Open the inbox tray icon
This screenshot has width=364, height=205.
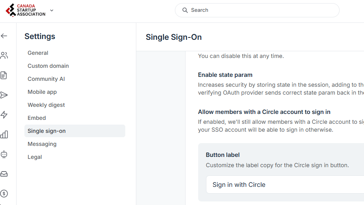click(x=4, y=174)
